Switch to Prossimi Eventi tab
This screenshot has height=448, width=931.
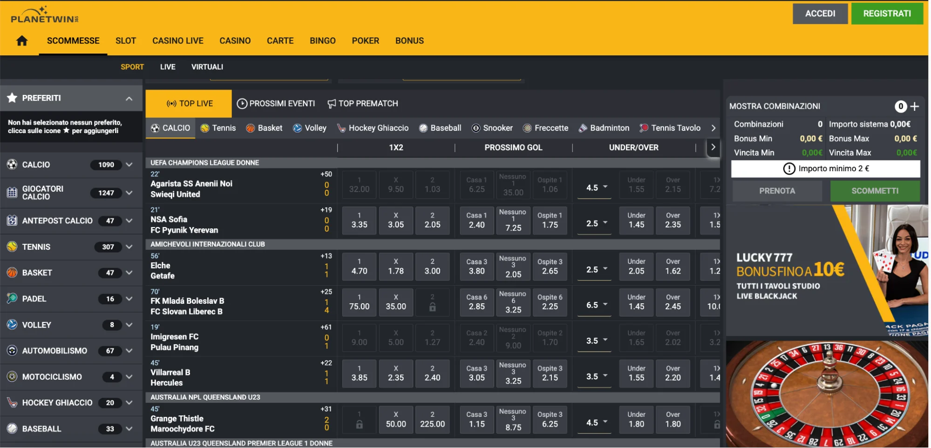pos(276,104)
